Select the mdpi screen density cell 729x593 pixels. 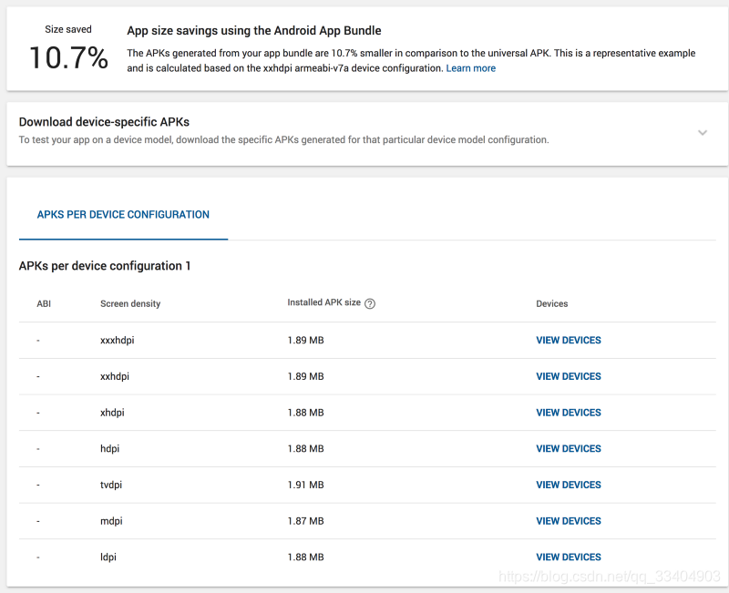tap(111, 521)
